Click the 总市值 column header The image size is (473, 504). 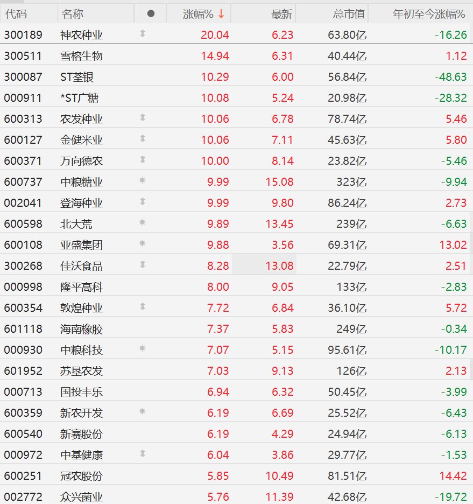pyautogui.click(x=349, y=14)
